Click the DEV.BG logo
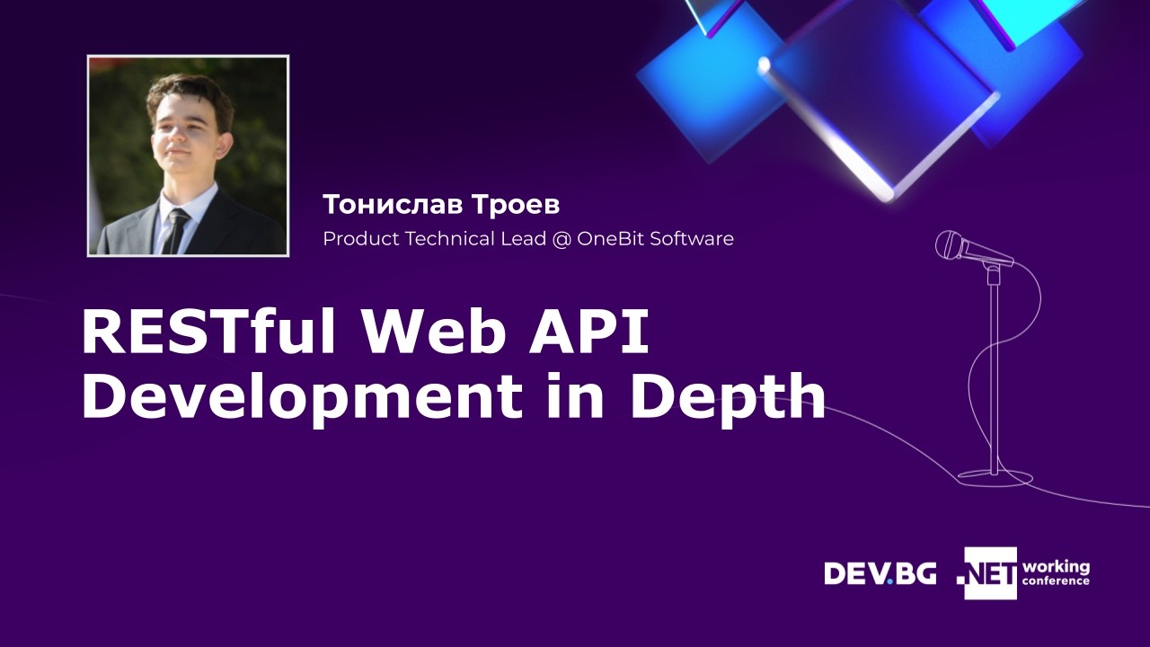This screenshot has width=1150, height=647. pyautogui.click(x=880, y=572)
